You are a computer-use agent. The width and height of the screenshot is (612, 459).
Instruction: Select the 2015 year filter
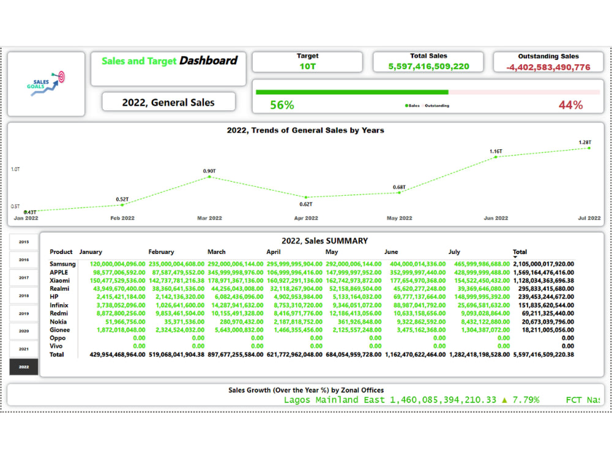[23, 242]
